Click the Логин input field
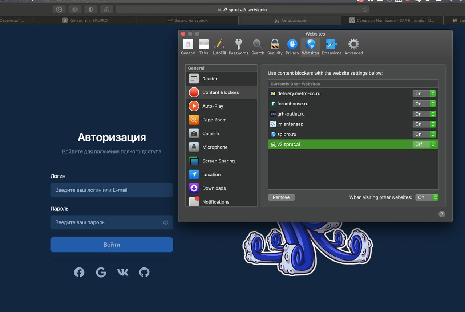Image resolution: width=465 pixels, height=312 pixels. tap(112, 190)
